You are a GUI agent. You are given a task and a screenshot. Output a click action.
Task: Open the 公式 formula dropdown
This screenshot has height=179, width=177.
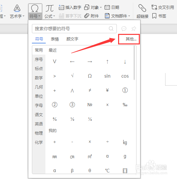(x=50, y=12)
